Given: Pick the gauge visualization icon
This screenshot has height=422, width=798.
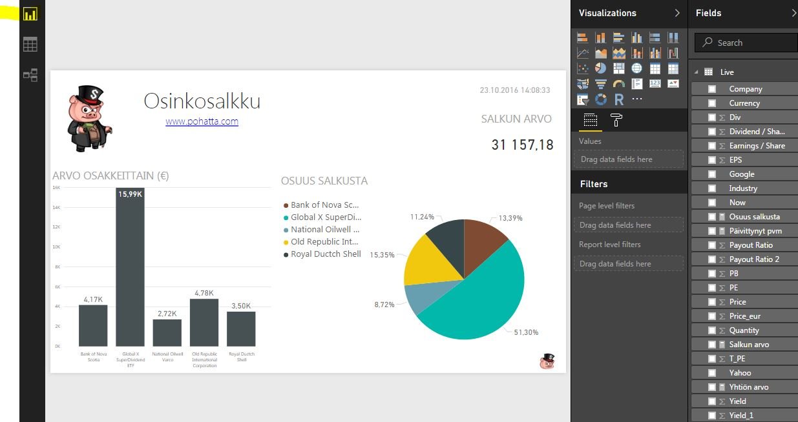Looking at the screenshot, I should point(619,83).
